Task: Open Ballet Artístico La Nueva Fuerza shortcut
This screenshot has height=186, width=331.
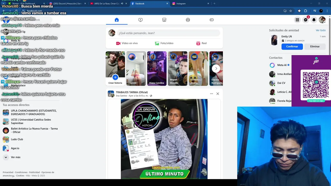Action: coord(31,130)
